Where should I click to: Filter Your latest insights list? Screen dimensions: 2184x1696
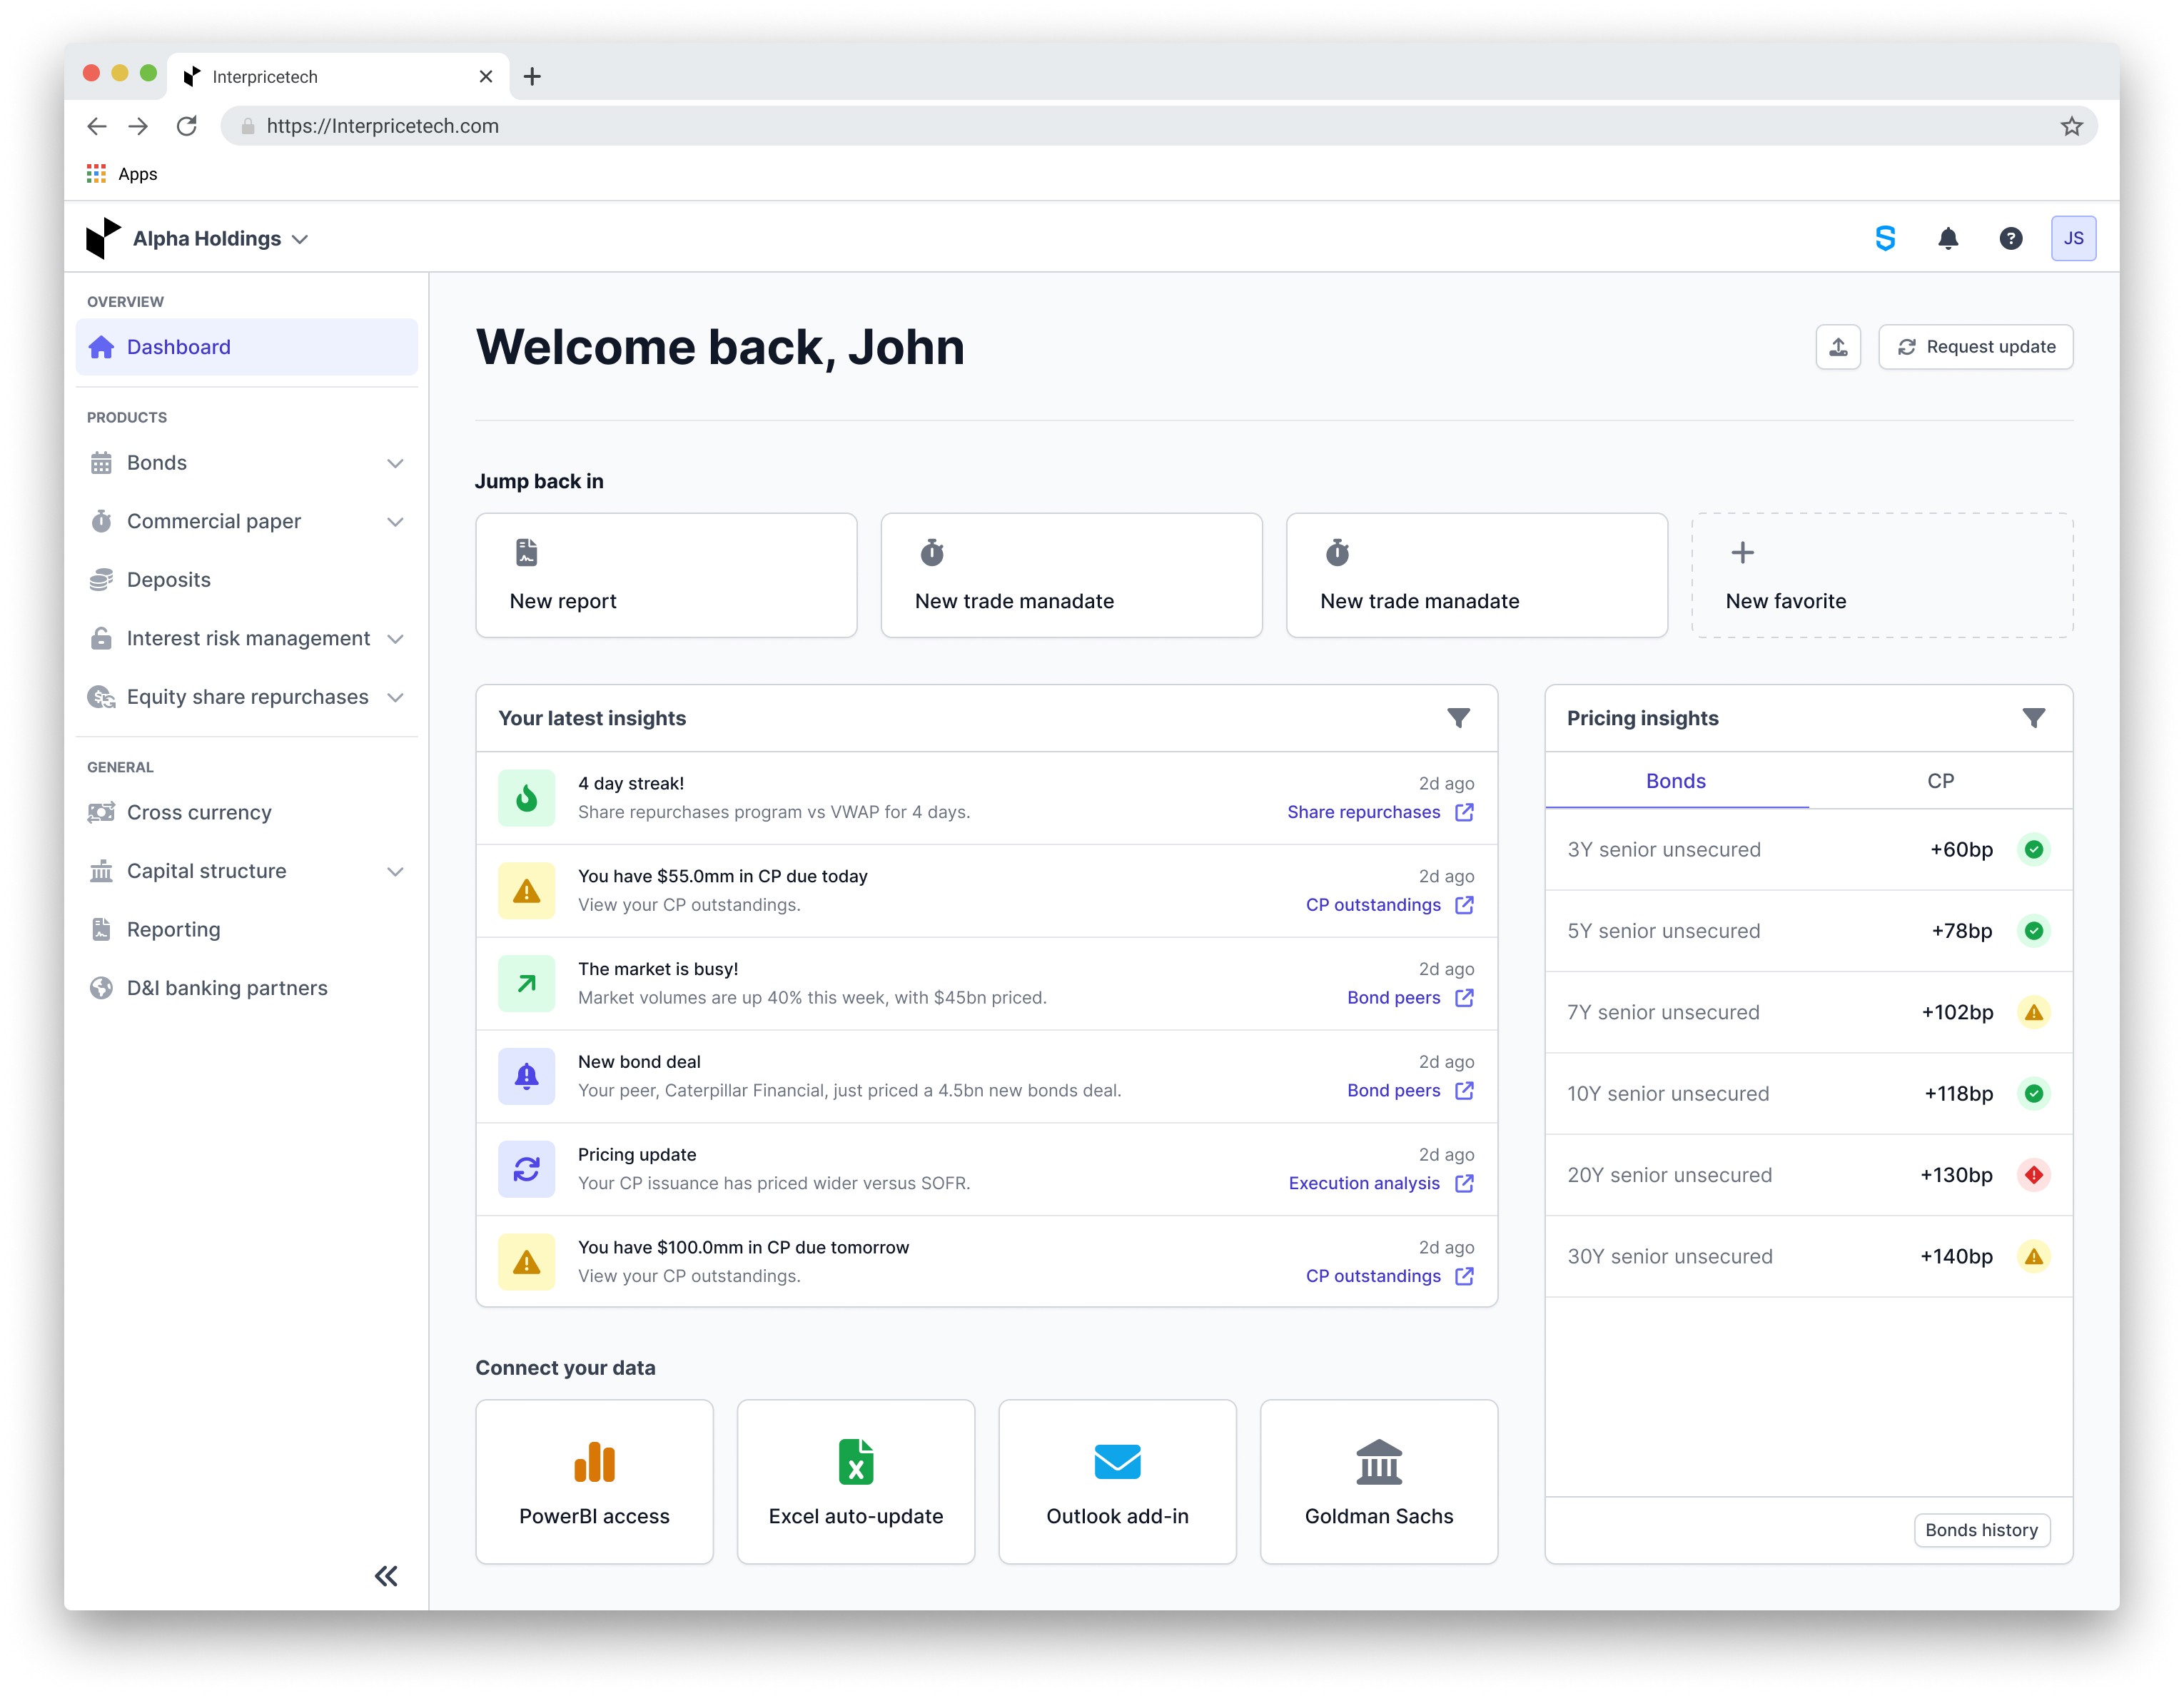coord(1458,718)
